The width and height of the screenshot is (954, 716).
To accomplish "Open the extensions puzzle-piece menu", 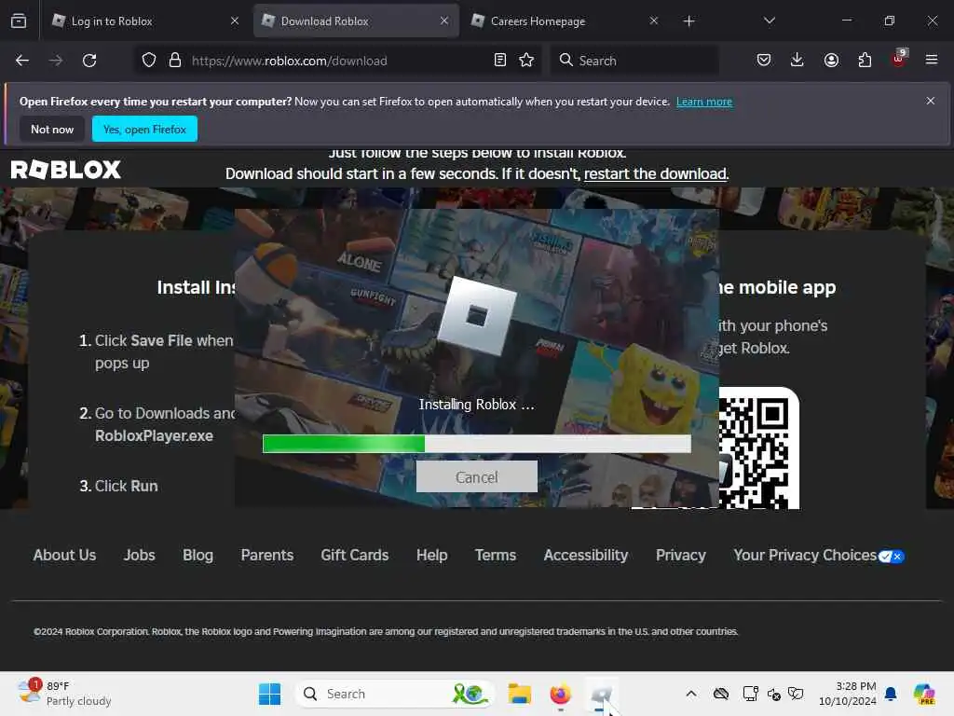I will [x=865, y=61].
